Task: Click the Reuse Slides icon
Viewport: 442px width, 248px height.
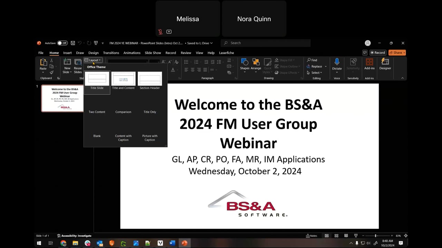Action: (x=78, y=62)
